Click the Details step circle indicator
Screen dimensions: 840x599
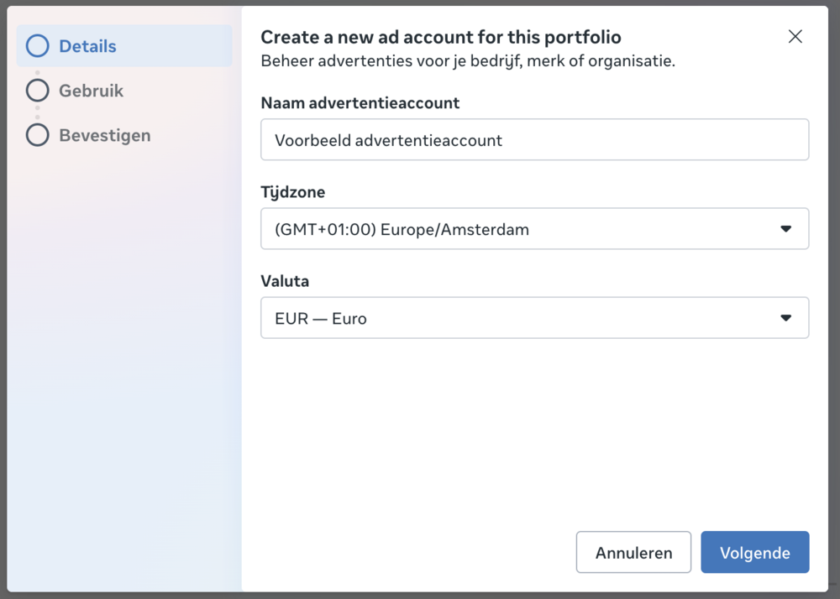(37, 46)
